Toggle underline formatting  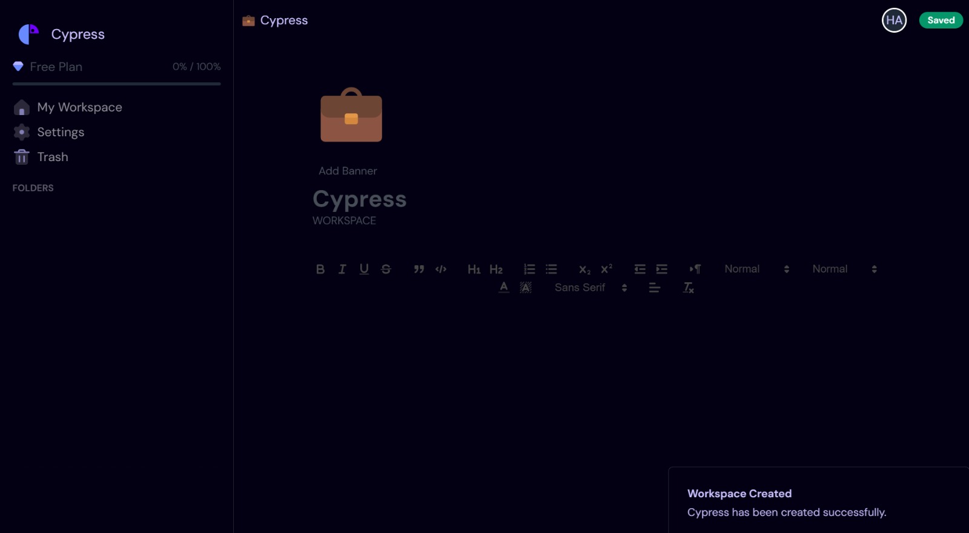point(364,269)
